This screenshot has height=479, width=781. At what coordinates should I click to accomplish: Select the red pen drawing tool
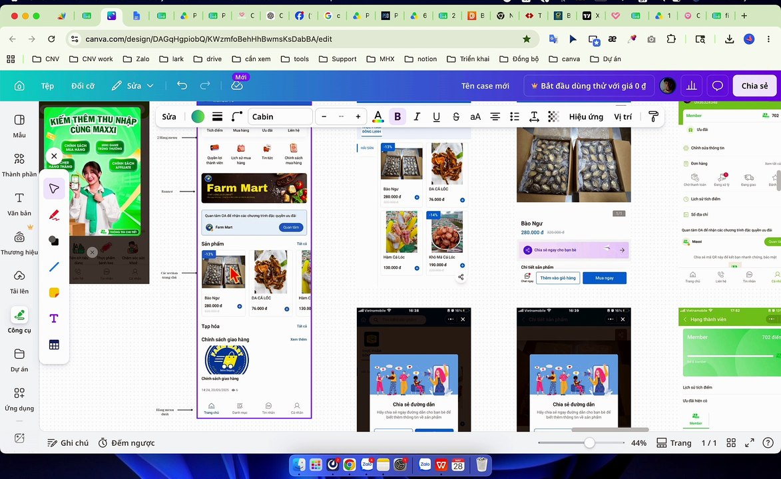click(54, 215)
